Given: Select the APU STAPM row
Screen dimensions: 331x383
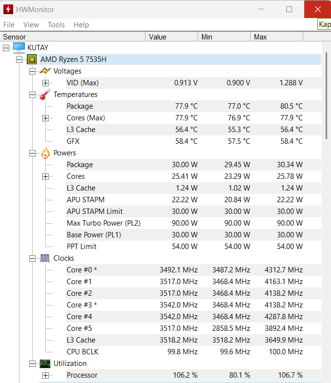Looking at the screenshot, I should 193,200.
